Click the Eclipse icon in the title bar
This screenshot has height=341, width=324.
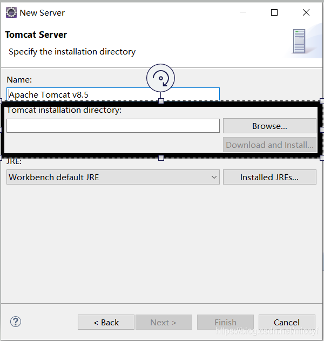pyautogui.click(x=11, y=12)
